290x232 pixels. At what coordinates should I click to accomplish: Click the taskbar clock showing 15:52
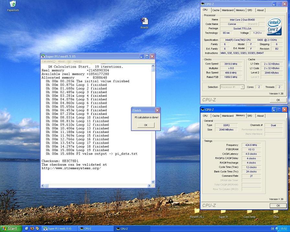[284, 229]
